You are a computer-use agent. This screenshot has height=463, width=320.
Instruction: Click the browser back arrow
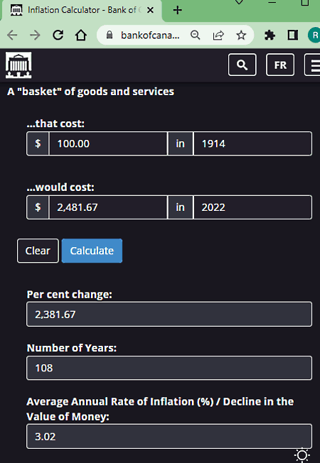(12, 35)
